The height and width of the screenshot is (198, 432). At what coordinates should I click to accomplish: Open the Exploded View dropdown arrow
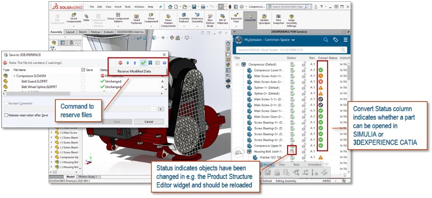pos(236,26)
